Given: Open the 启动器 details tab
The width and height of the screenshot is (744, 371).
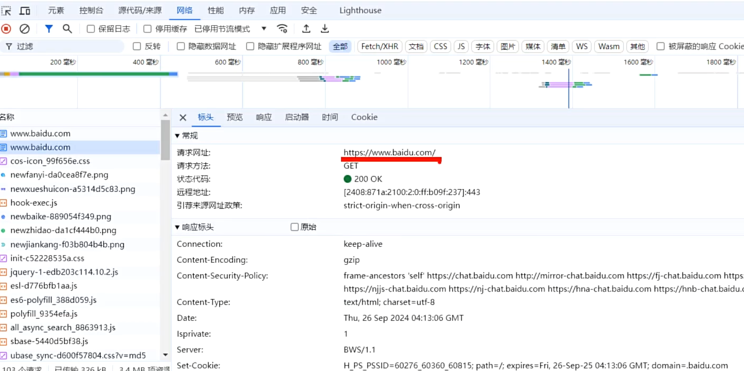Looking at the screenshot, I should (x=297, y=117).
